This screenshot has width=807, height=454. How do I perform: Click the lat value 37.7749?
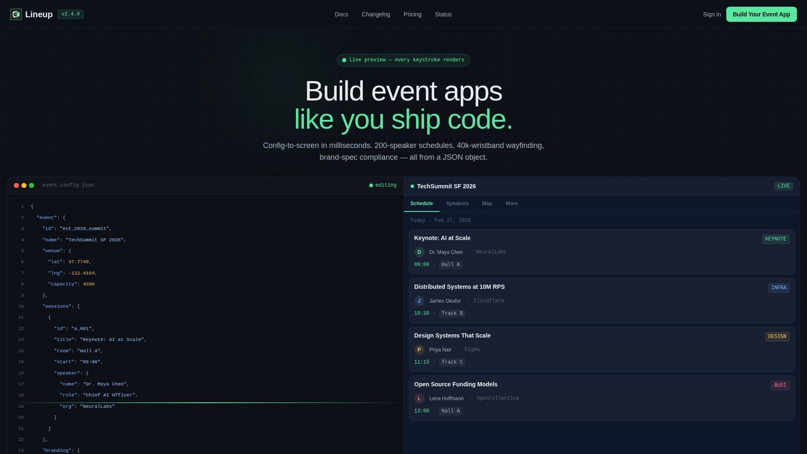click(79, 262)
